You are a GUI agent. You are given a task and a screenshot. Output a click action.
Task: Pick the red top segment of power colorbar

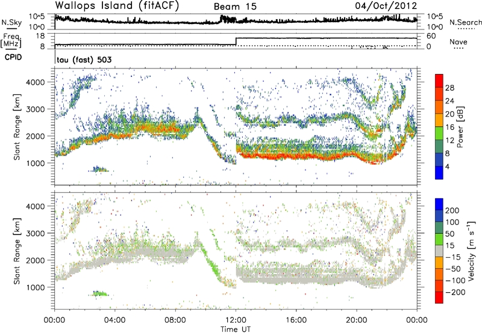[439, 81]
